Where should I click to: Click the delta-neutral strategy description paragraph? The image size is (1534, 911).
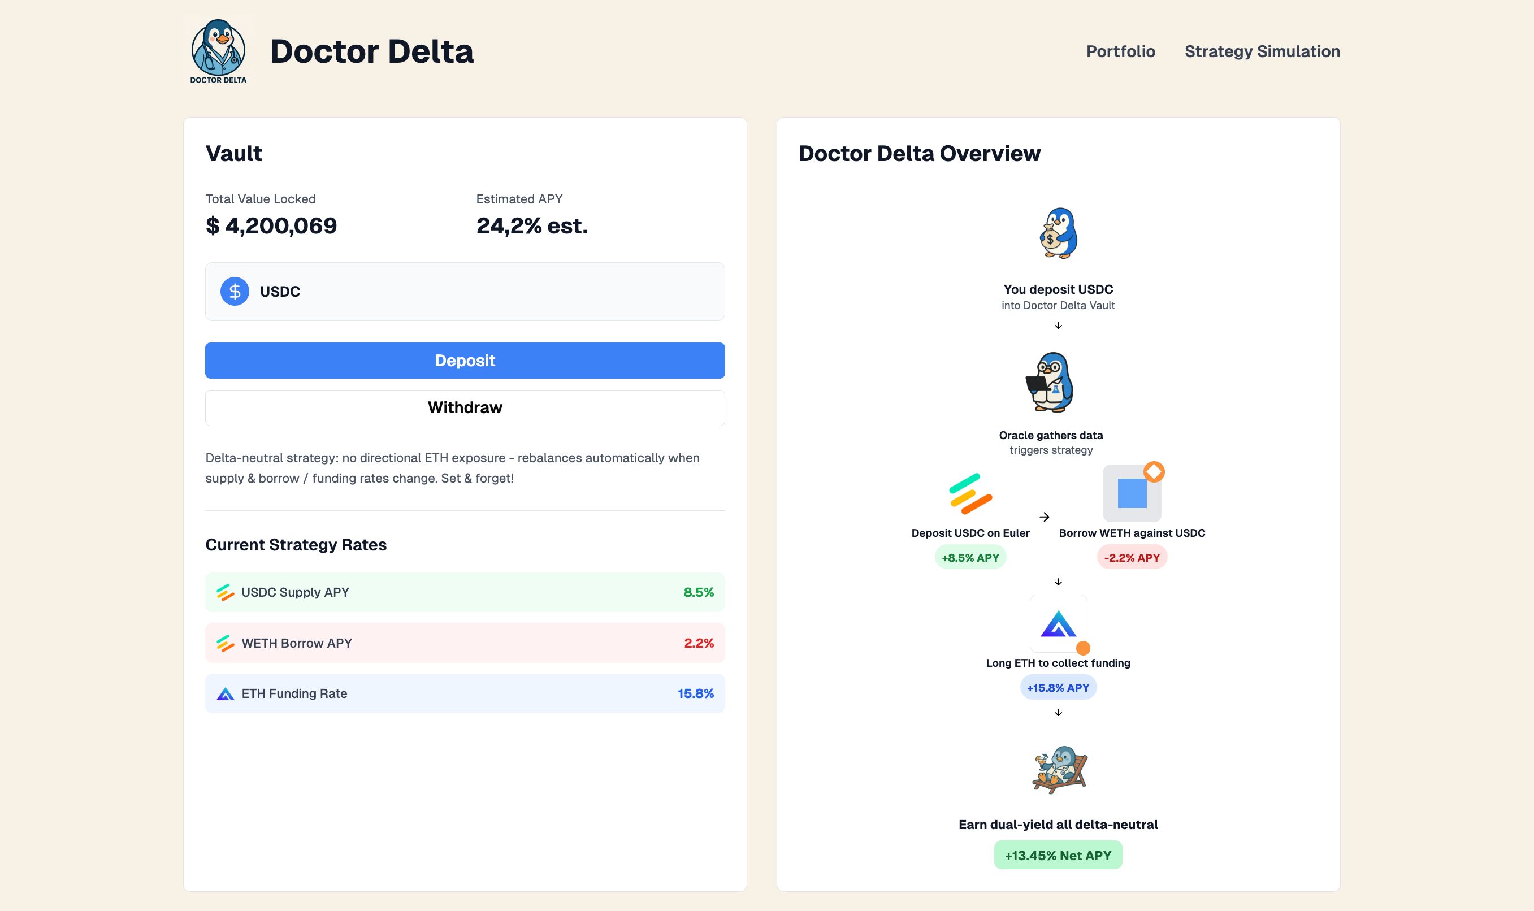point(452,468)
